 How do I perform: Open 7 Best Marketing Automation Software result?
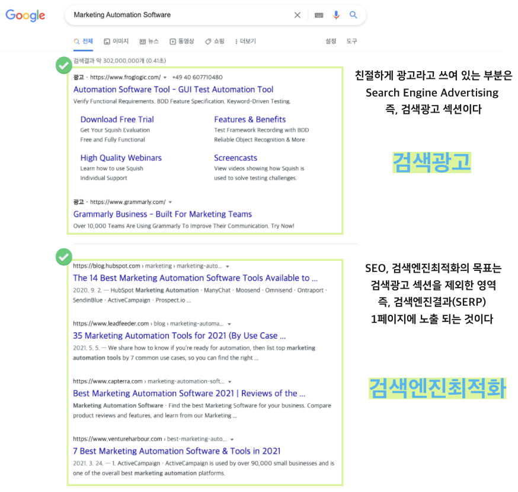[x=177, y=451]
